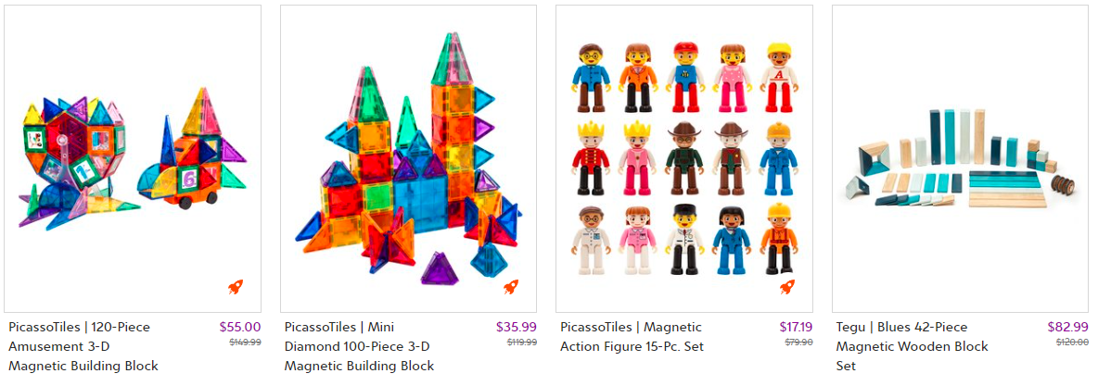The width and height of the screenshot is (1098, 386).
Task: Open the 120-Piece Amusement magnetic tiles image
Action: coord(133,158)
